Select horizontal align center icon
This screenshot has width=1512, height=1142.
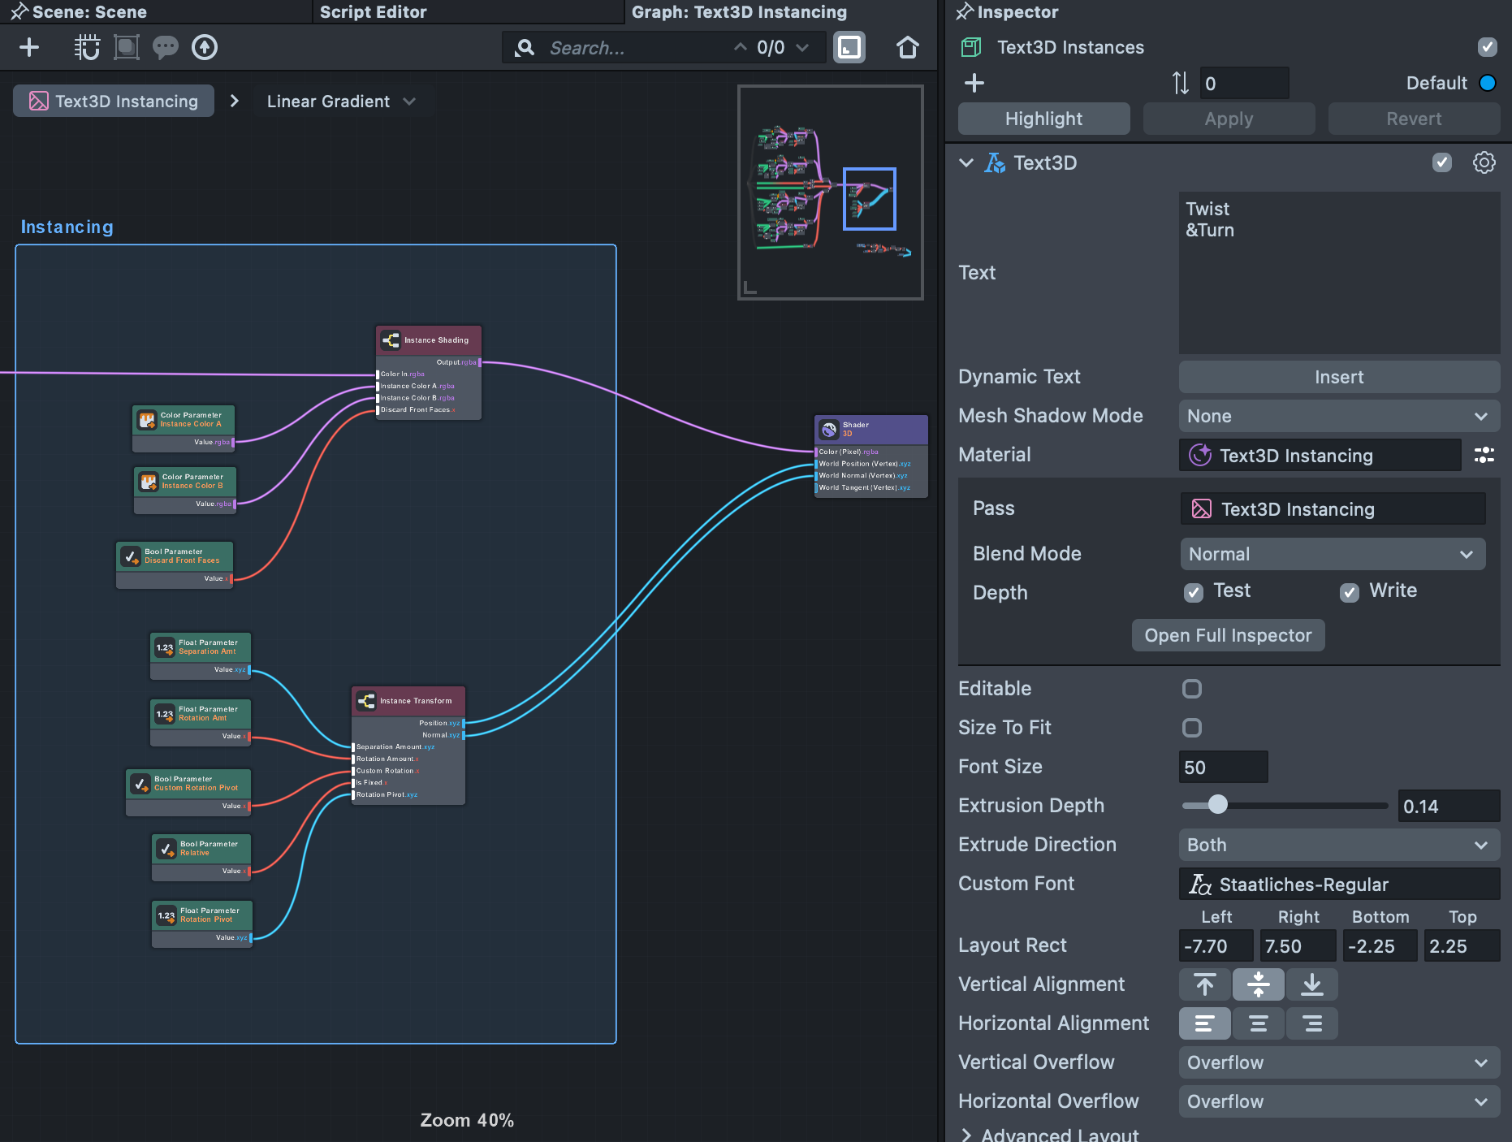[1258, 1023]
